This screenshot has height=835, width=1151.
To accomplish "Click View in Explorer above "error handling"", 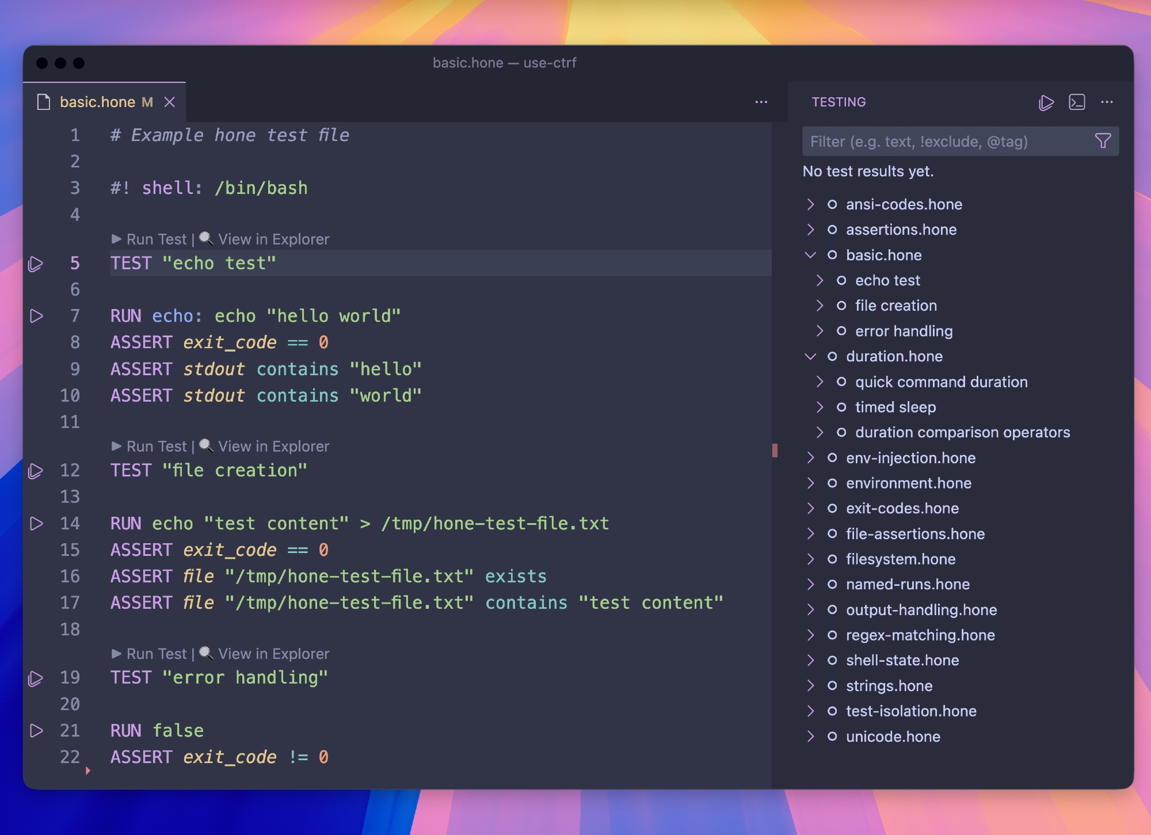I will (273, 654).
